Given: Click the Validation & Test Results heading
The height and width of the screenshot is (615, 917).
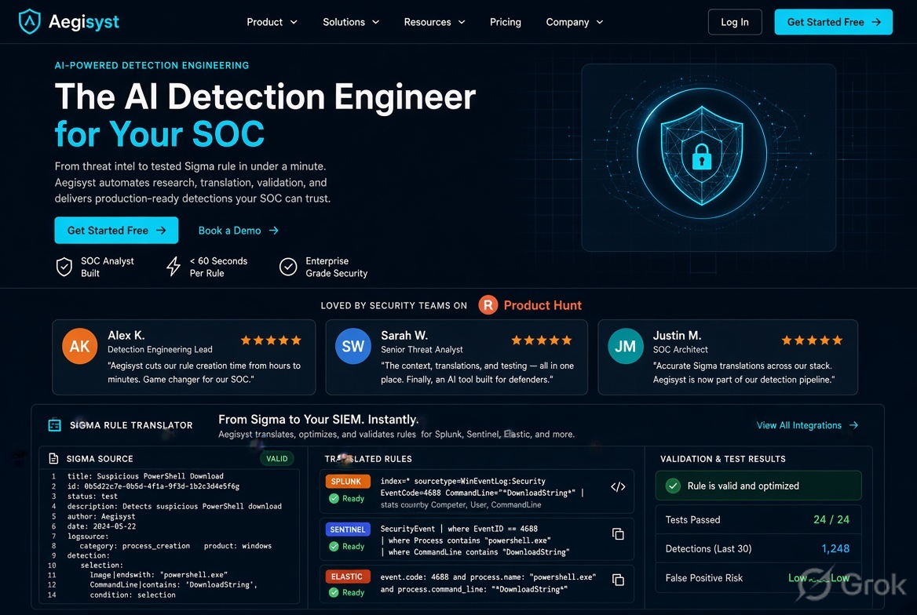Looking at the screenshot, I should point(723,459).
